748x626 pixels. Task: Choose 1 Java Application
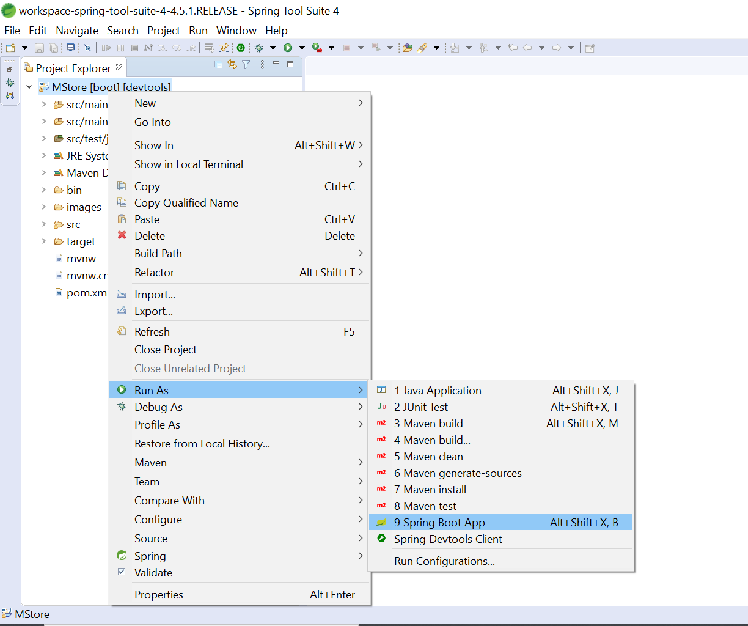[x=501, y=390]
